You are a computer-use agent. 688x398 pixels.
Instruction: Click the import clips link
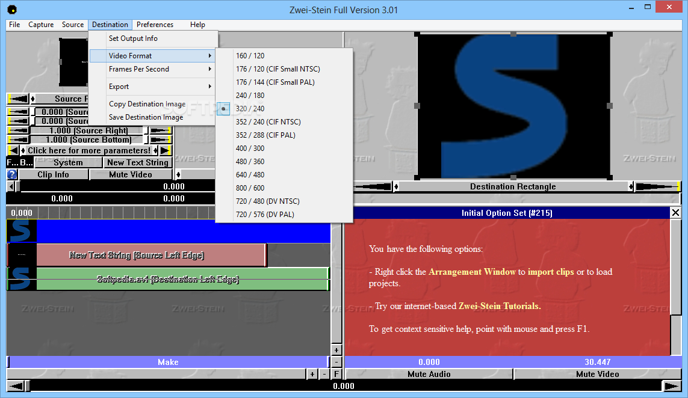551,272
